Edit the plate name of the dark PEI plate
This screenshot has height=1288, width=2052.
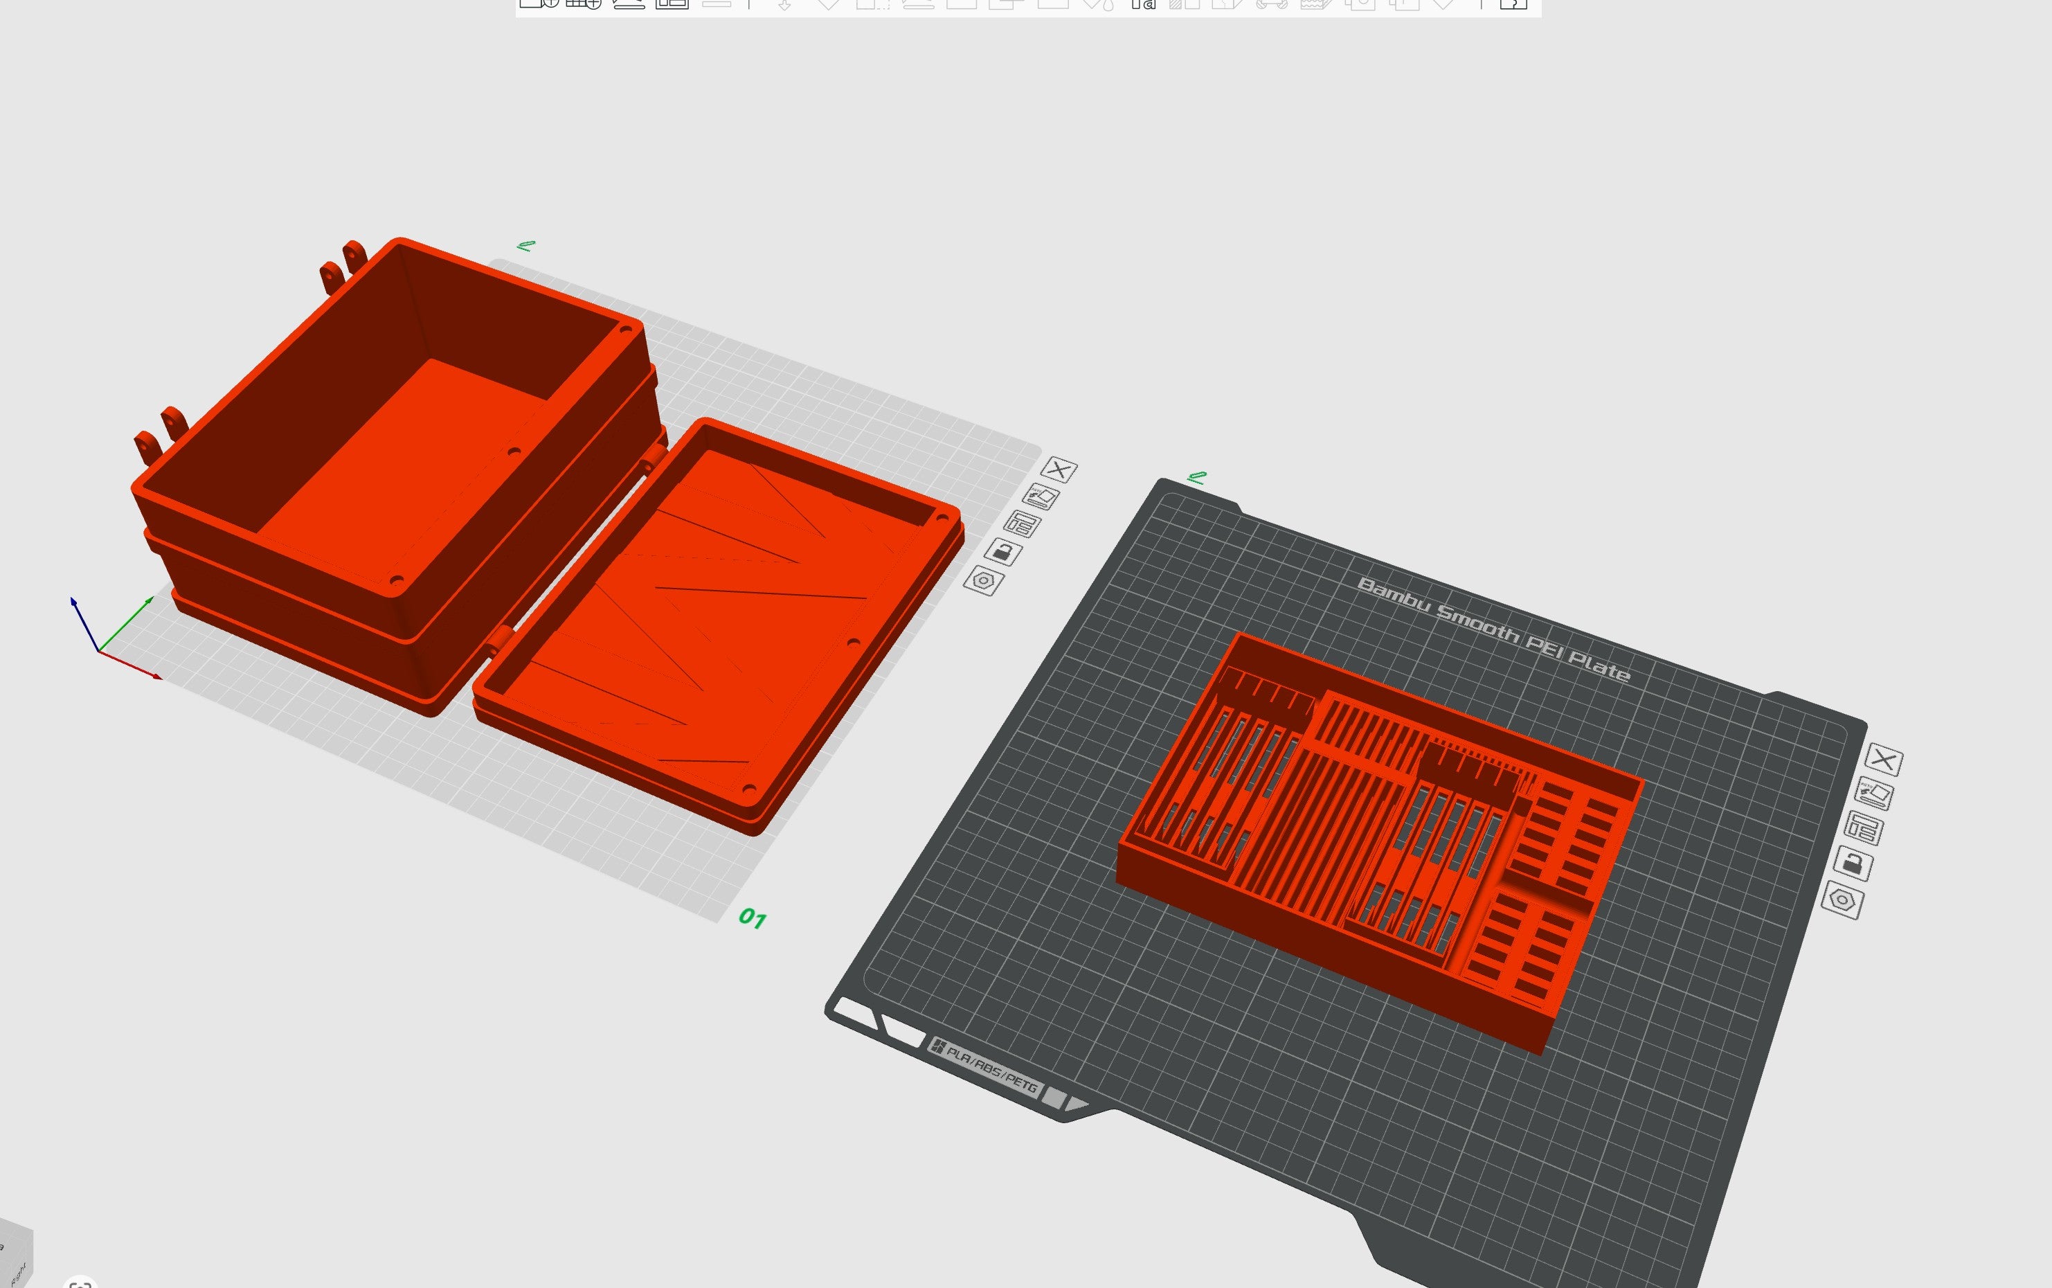pos(1196,477)
